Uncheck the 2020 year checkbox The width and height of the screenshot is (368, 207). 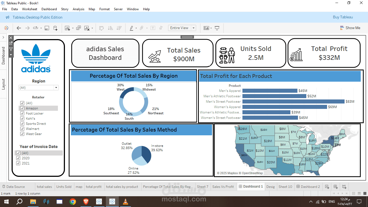(x=18, y=158)
